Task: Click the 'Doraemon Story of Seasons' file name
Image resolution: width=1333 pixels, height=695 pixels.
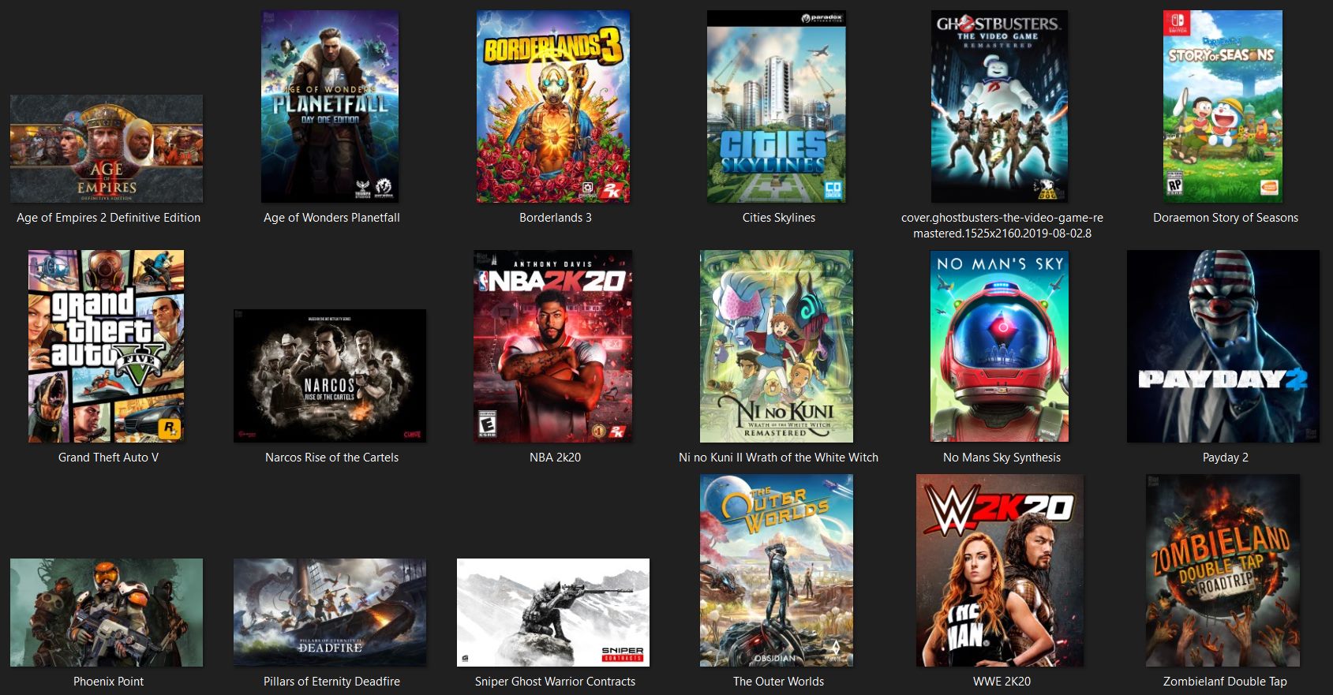Action: point(1226,218)
